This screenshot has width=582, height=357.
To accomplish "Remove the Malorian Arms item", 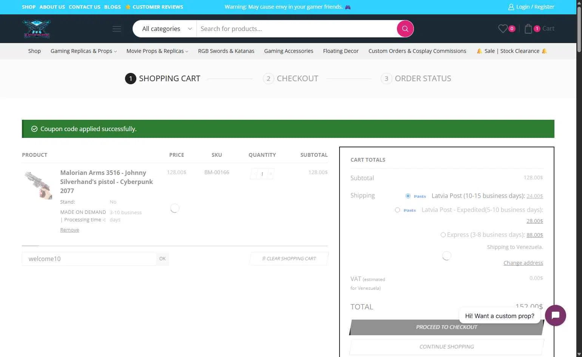I will click(69, 230).
